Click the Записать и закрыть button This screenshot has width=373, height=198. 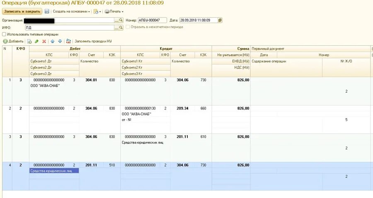[22, 12]
